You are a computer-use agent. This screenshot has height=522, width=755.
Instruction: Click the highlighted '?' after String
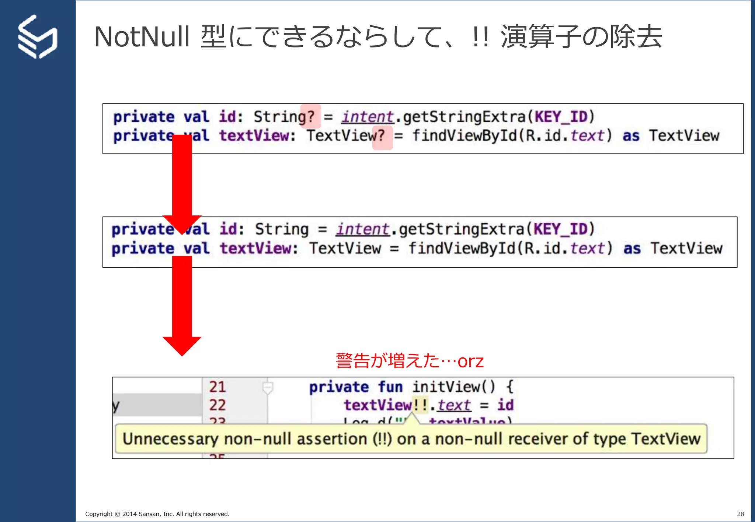point(311,116)
